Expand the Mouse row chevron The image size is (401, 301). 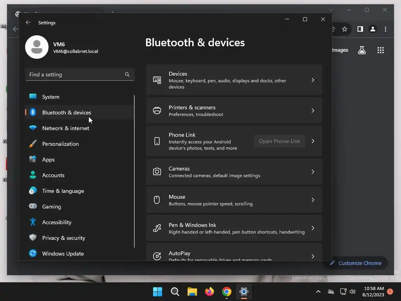[x=313, y=200]
